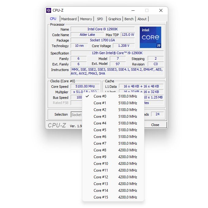
Task: Click the Close button in CPU-Z
Action: pos(155,125)
